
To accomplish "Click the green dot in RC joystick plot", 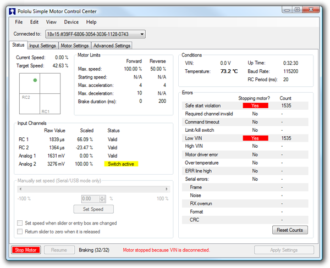I will tap(35, 80).
